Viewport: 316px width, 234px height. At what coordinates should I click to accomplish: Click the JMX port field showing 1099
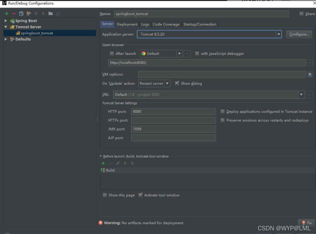[x=174, y=129]
